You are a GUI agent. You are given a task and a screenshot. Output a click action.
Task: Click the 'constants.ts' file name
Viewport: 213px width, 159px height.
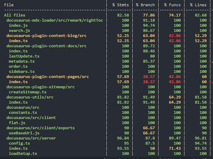23,113
